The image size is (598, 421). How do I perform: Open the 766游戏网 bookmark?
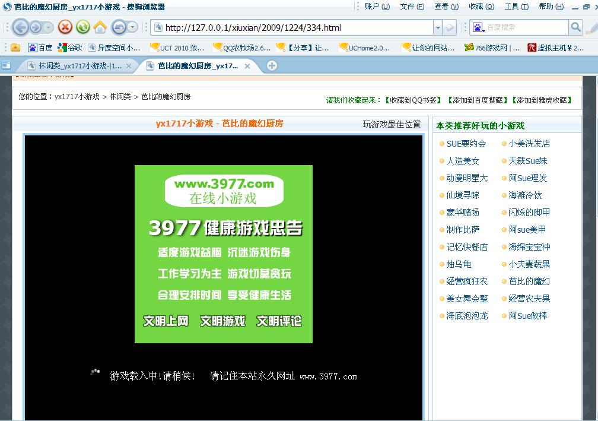point(492,48)
